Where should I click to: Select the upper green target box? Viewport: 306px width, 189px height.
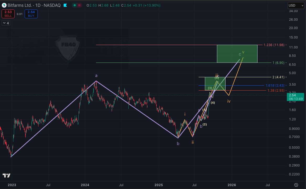click(x=237, y=54)
